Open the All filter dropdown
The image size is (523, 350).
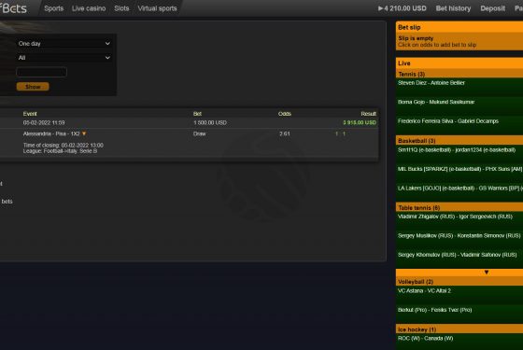[x=64, y=58]
